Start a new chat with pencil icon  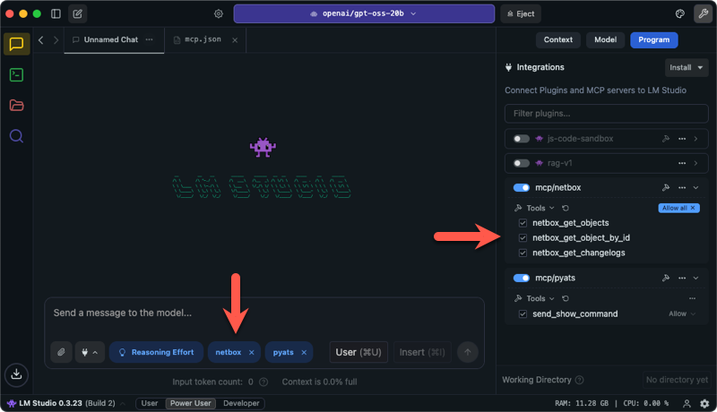[x=78, y=13]
